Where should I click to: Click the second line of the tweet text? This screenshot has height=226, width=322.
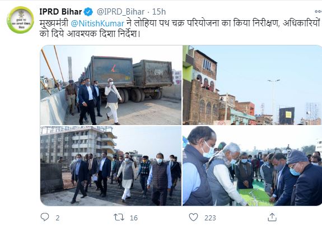pos(90,34)
